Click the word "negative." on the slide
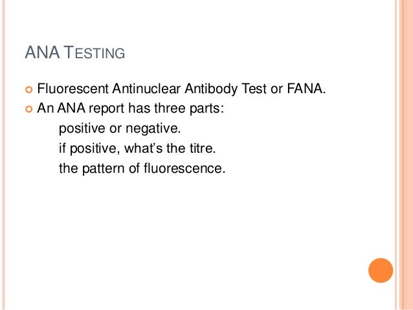Image resolution: width=413 pixels, height=310 pixels. (x=153, y=129)
